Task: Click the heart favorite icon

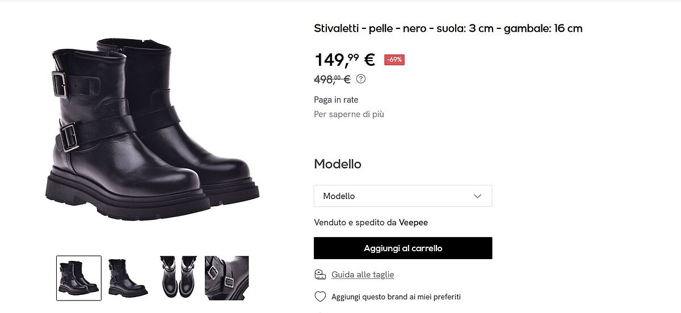Action: [x=320, y=297]
